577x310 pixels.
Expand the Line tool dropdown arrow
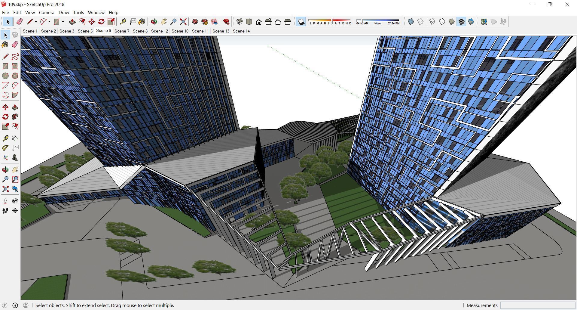tap(36, 22)
